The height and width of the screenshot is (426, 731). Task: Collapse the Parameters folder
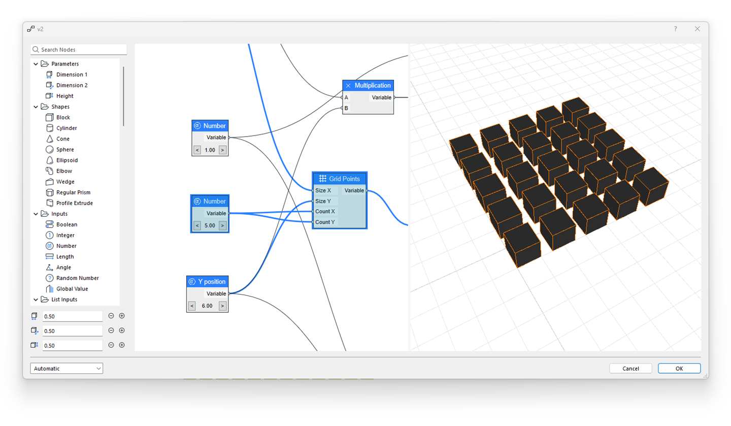click(36, 64)
